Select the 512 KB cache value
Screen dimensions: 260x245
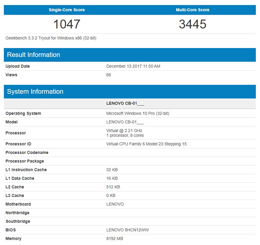[113, 187]
